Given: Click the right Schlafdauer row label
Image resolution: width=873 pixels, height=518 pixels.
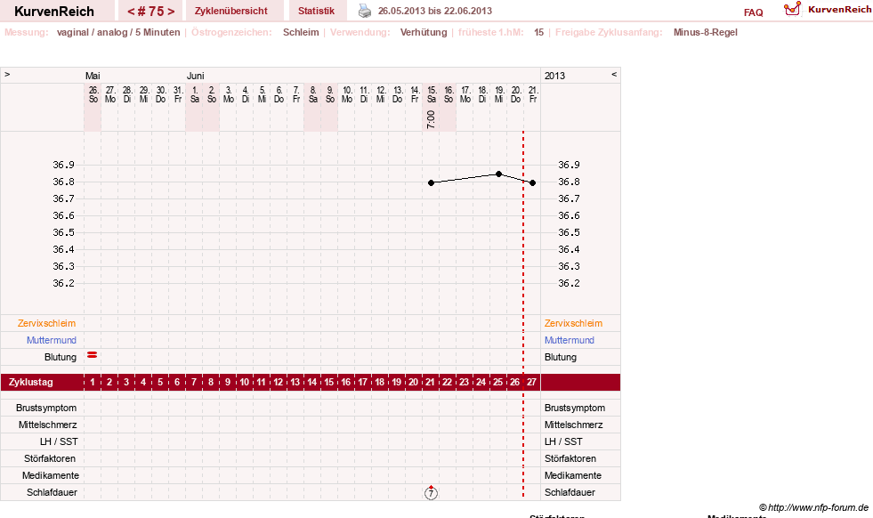Looking at the screenshot, I should pos(570,492).
